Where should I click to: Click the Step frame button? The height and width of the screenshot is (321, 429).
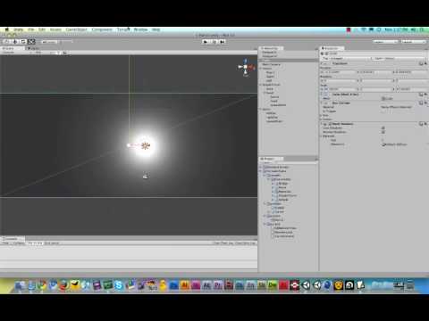click(222, 42)
